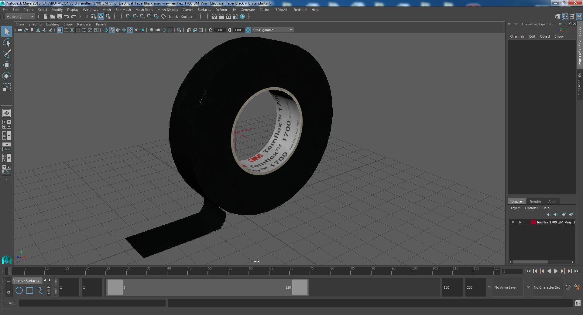Play animation backwards

click(x=549, y=271)
